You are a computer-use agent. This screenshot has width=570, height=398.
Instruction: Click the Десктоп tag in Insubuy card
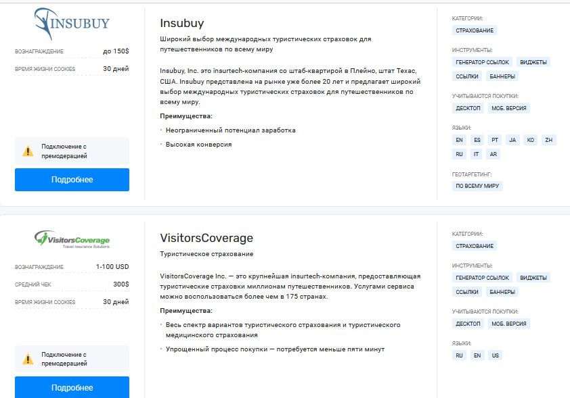tap(468, 108)
